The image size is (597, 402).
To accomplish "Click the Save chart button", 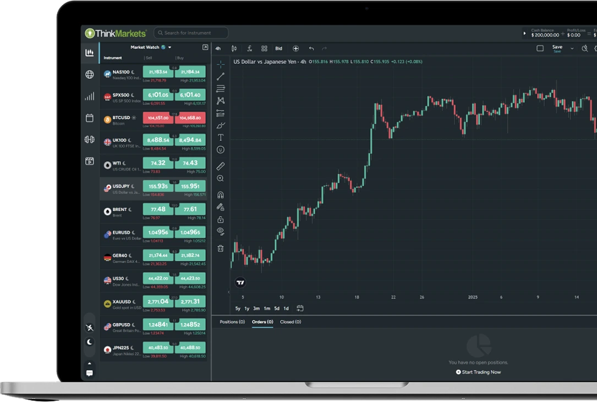I will [x=557, y=48].
